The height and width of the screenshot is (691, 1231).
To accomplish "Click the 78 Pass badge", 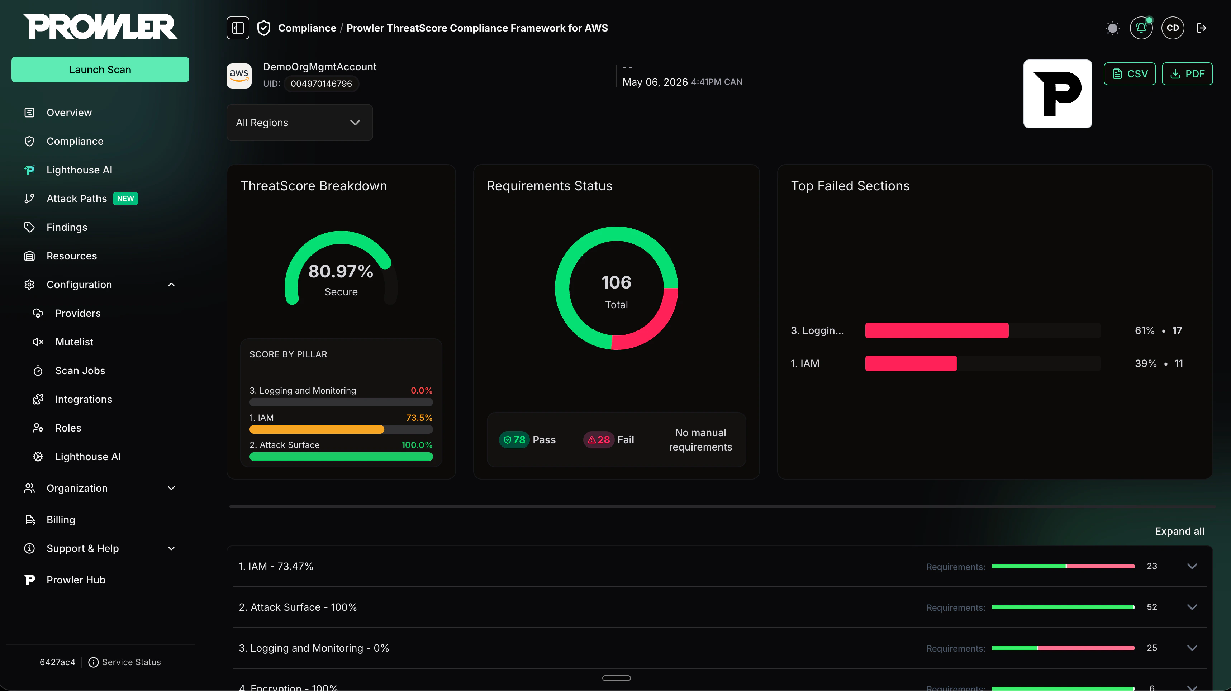I will (x=514, y=440).
